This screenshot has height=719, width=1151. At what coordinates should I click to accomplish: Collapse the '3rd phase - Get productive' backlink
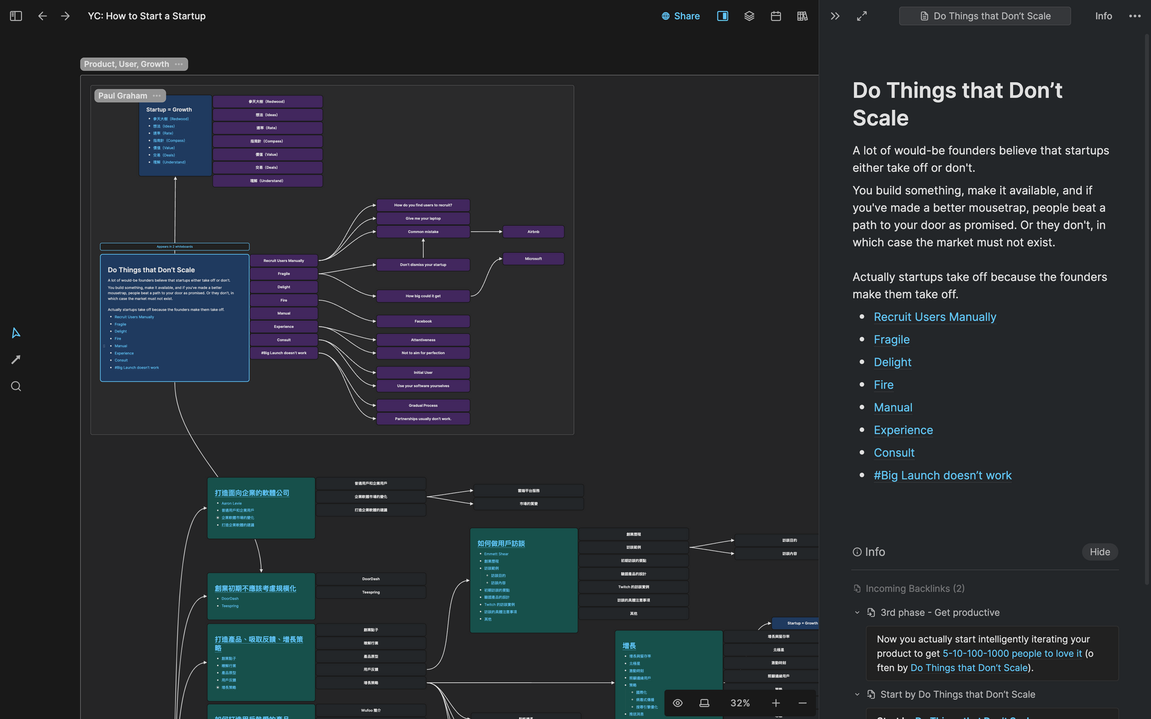coord(857,613)
